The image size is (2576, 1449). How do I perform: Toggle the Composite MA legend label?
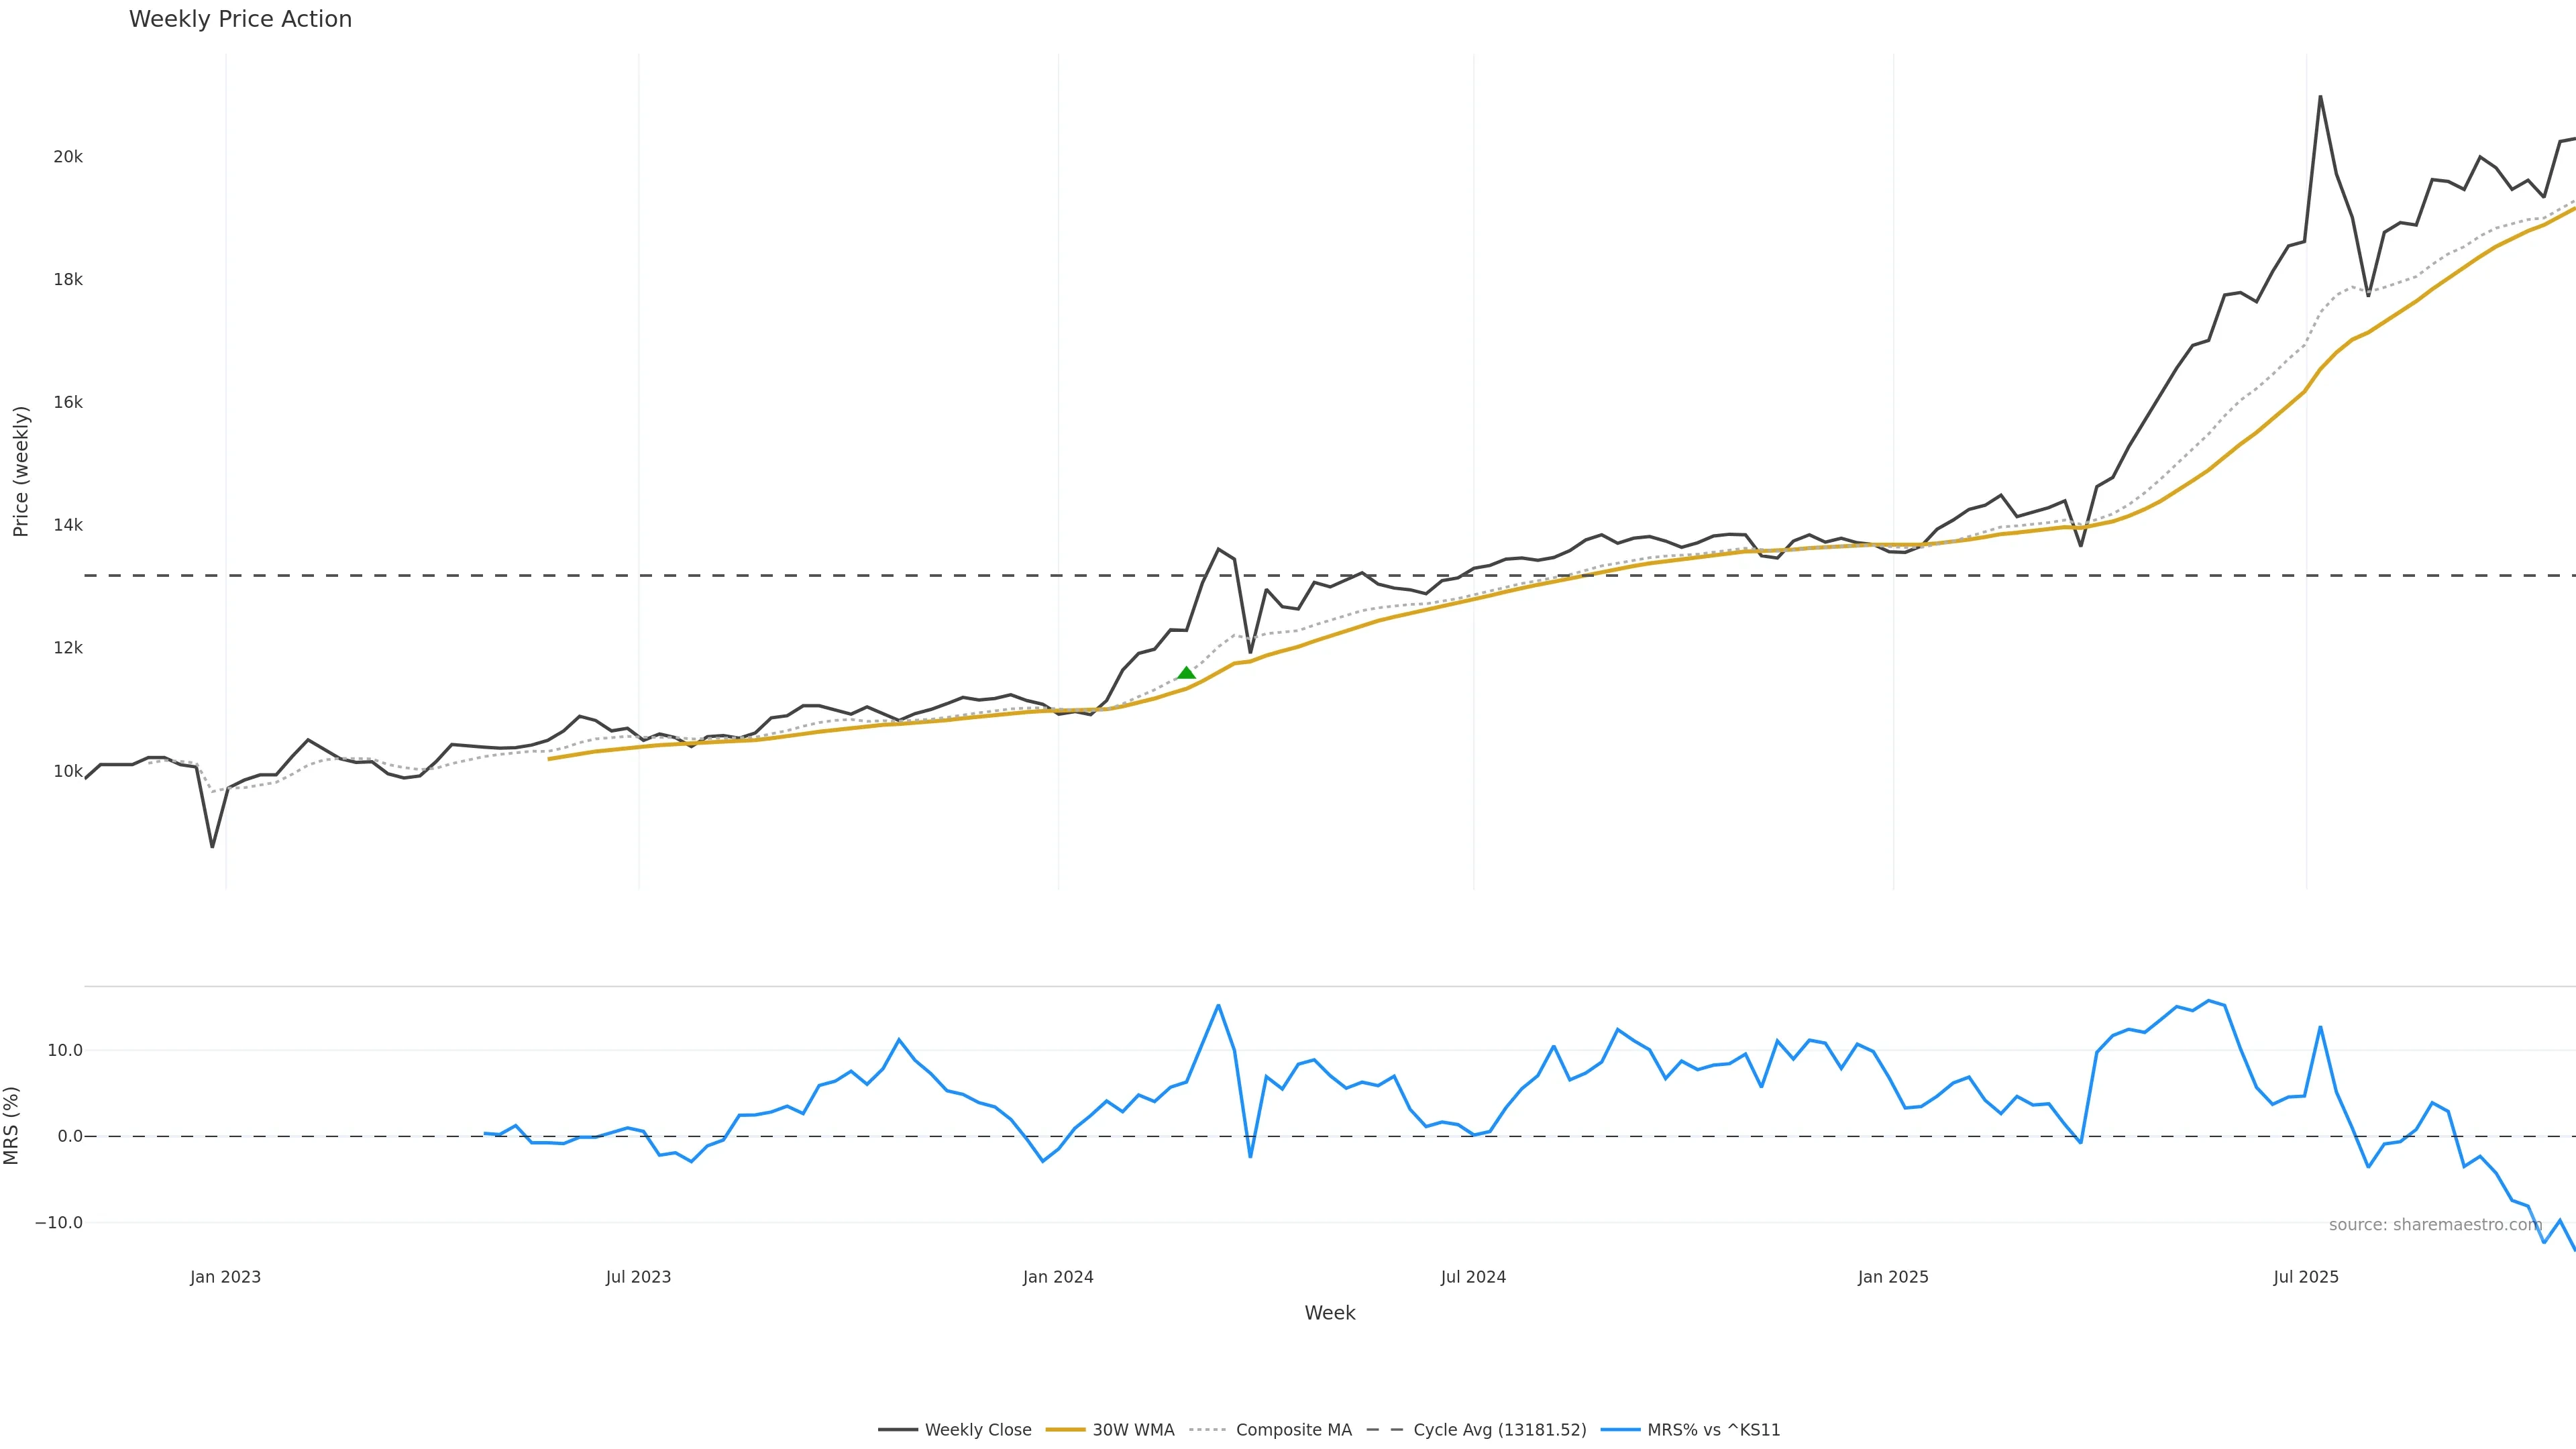point(1293,1430)
